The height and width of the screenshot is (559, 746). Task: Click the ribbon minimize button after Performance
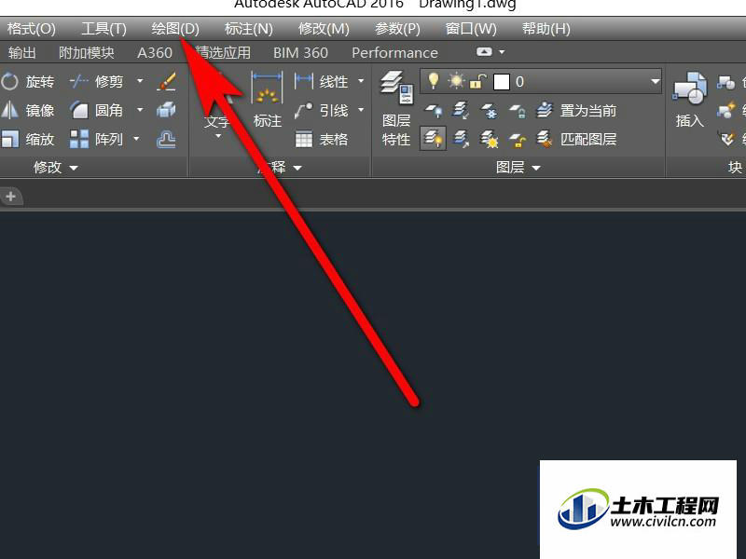click(x=484, y=52)
